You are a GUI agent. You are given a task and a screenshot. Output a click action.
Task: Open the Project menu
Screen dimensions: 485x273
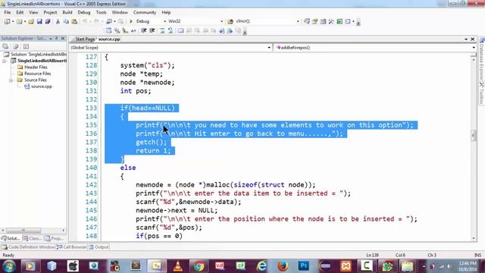pos(50,12)
